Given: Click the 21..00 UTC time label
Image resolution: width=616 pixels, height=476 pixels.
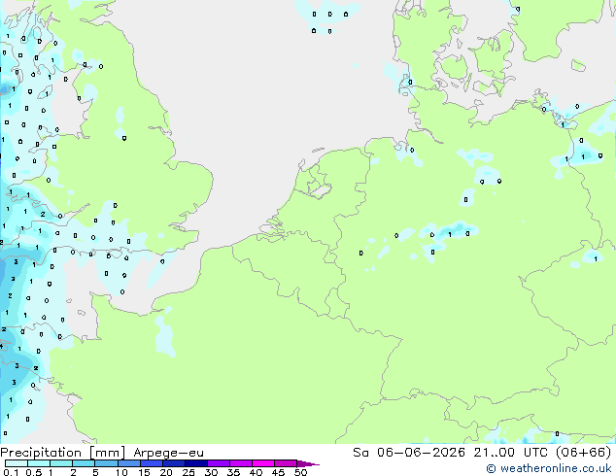Looking at the screenshot, I should click(x=510, y=453).
